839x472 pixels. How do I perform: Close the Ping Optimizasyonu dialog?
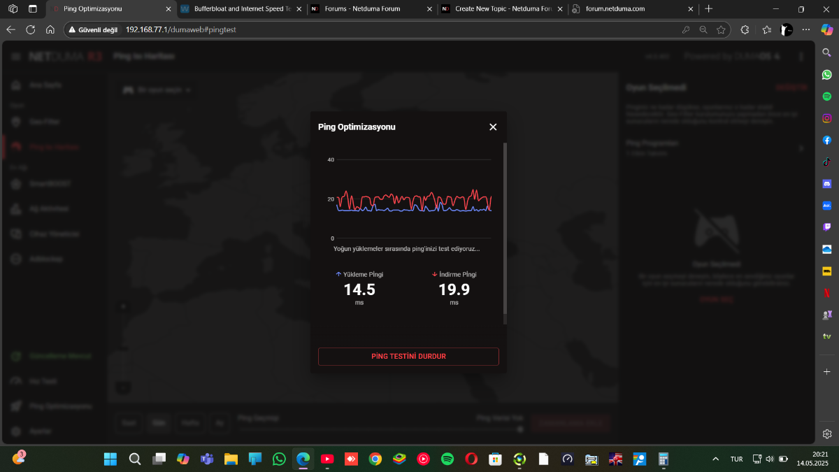pyautogui.click(x=493, y=127)
